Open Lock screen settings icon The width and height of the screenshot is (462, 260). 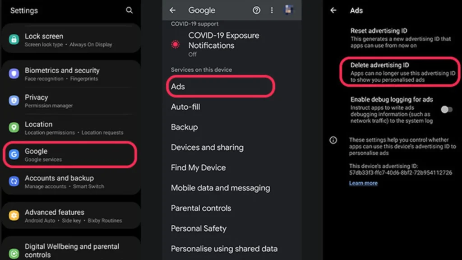coord(14,39)
